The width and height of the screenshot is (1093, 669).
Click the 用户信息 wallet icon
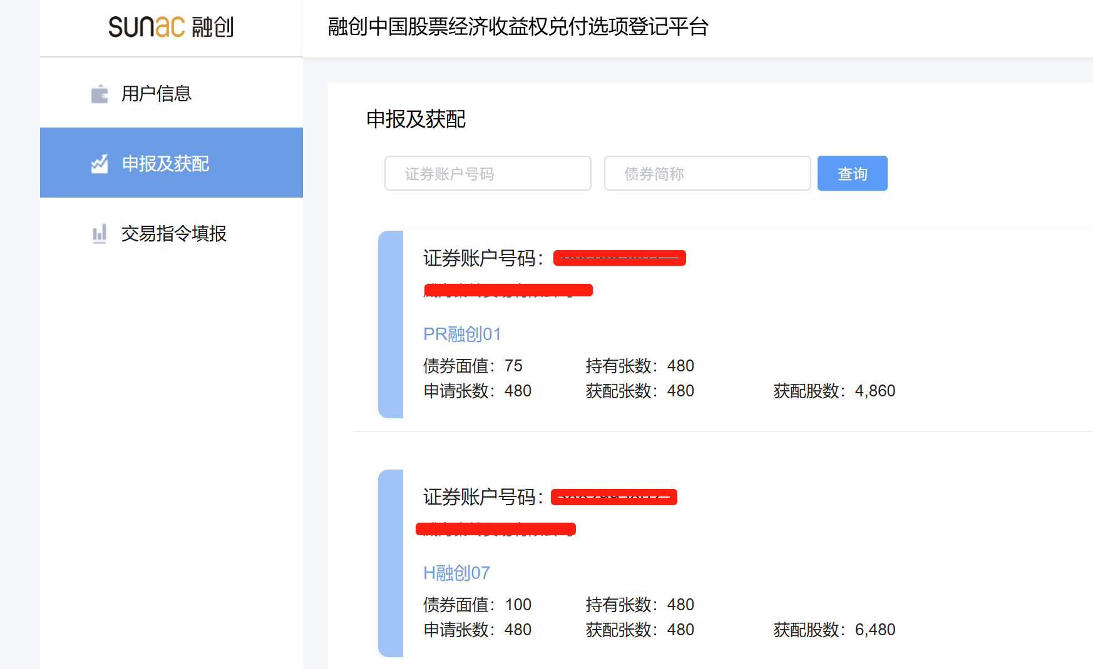[x=100, y=94]
